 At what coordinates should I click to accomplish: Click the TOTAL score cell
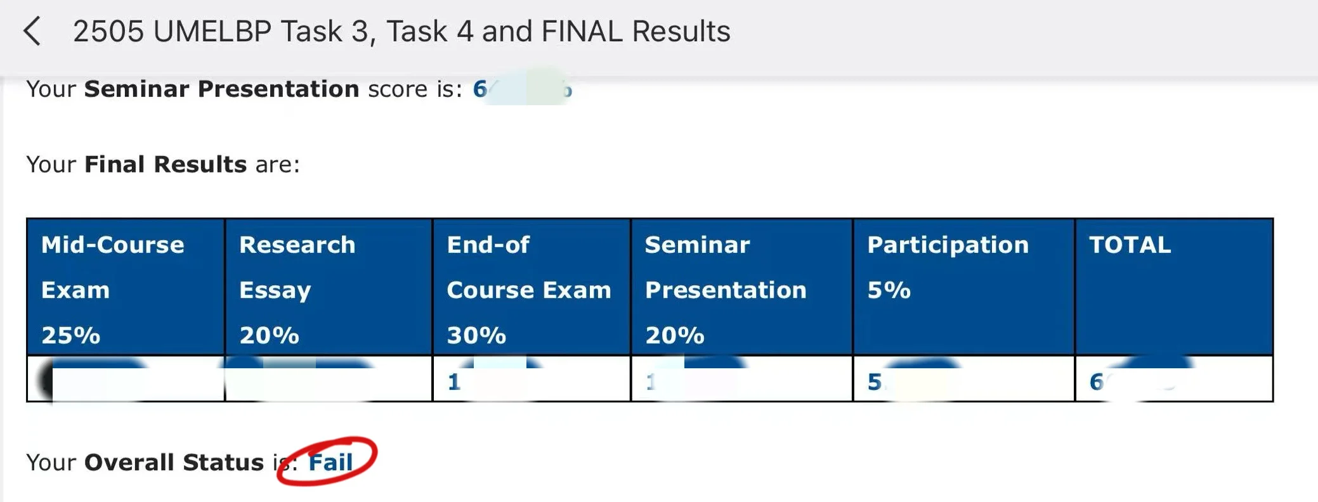tap(1175, 378)
